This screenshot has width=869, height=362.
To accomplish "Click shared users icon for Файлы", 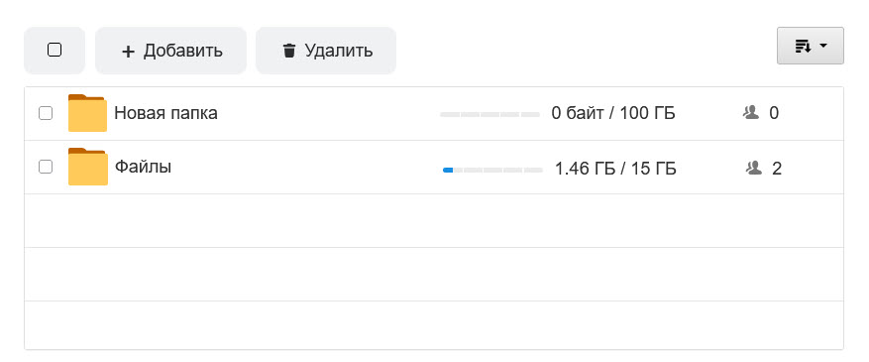I will click(x=754, y=168).
